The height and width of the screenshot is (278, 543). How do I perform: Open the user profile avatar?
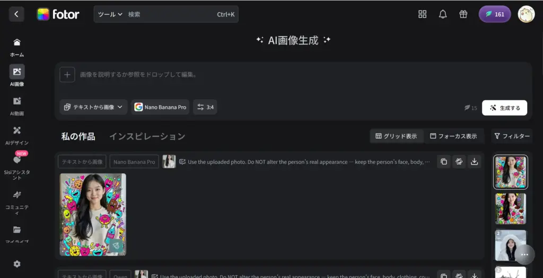point(526,14)
